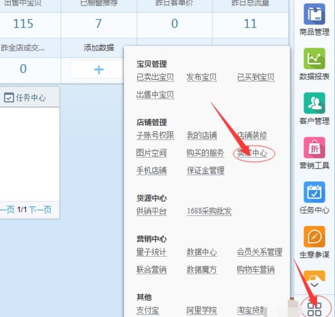Go to next page with 下一页
Screen dimensions: 335x317
[x=40, y=210]
